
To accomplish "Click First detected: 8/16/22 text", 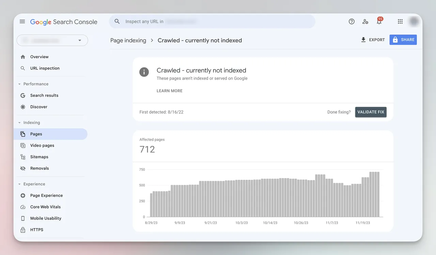I will pos(161,112).
